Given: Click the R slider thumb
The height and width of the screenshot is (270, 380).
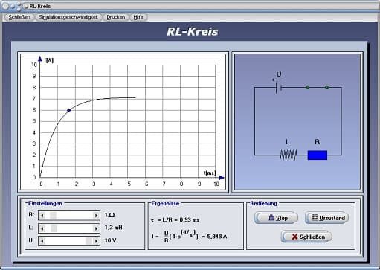Looking at the screenshot, I should click(x=53, y=216).
